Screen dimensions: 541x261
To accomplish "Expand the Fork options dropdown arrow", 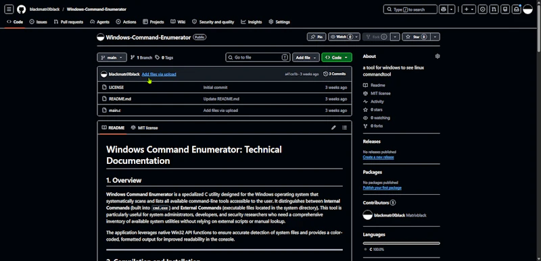I will click(x=396, y=37).
